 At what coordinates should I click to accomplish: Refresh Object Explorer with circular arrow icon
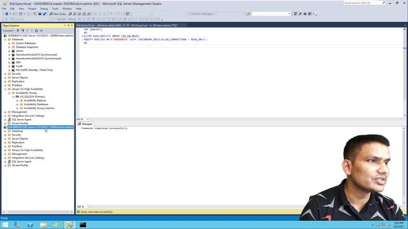pos(36,31)
